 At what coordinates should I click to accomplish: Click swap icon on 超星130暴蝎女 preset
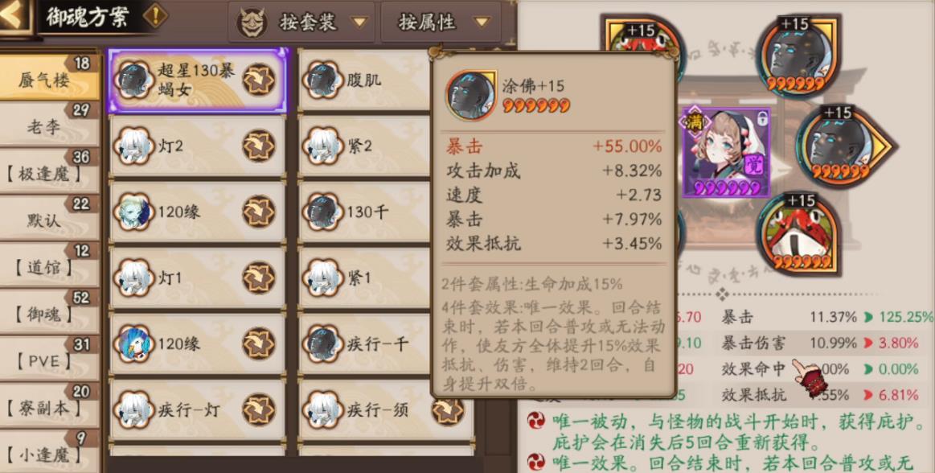coord(259,80)
